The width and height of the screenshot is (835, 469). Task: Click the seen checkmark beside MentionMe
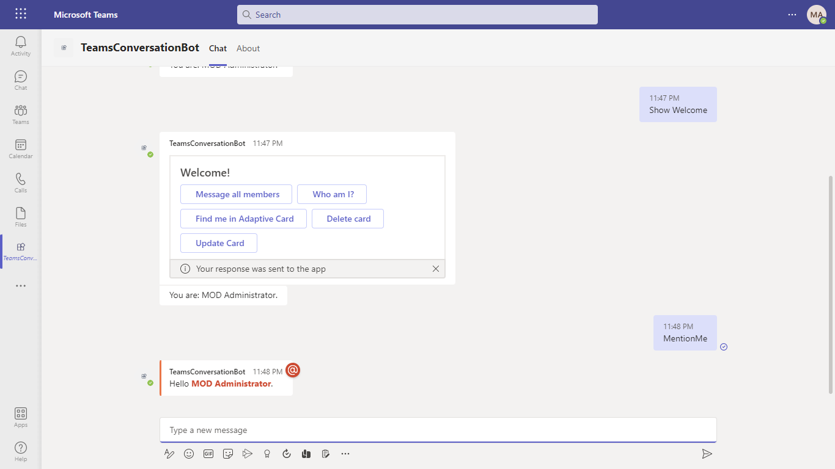(x=724, y=347)
